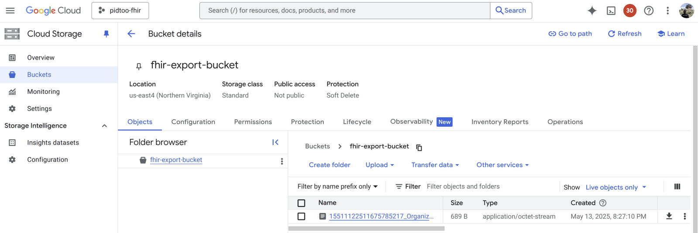Download the object using the download icon
The height and width of the screenshot is (233, 698).
(x=669, y=216)
